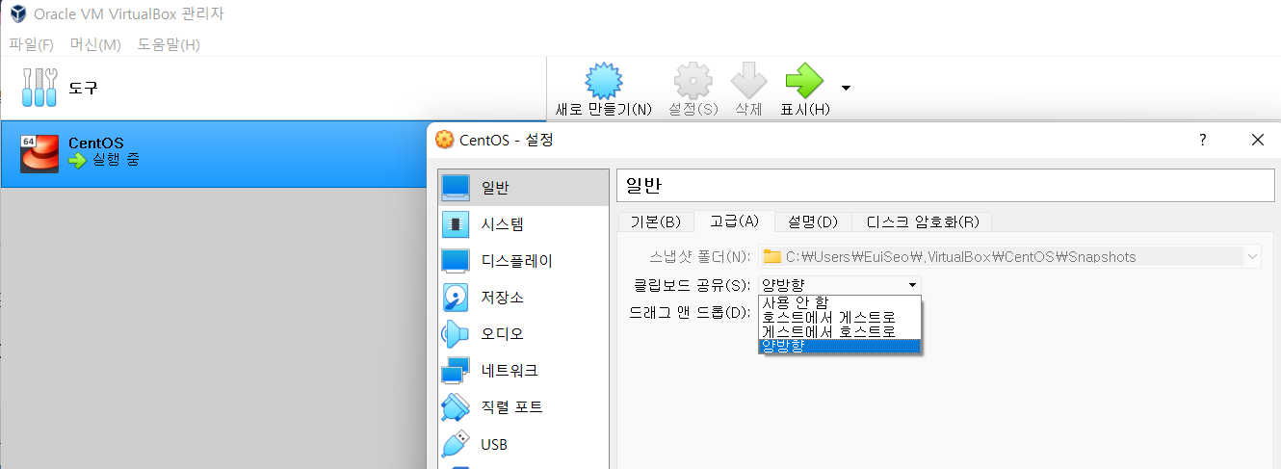Viewport: 1281px width, 469px height.
Task: Click the 드래그 앤 드롭(D) label
Action: coord(689,311)
